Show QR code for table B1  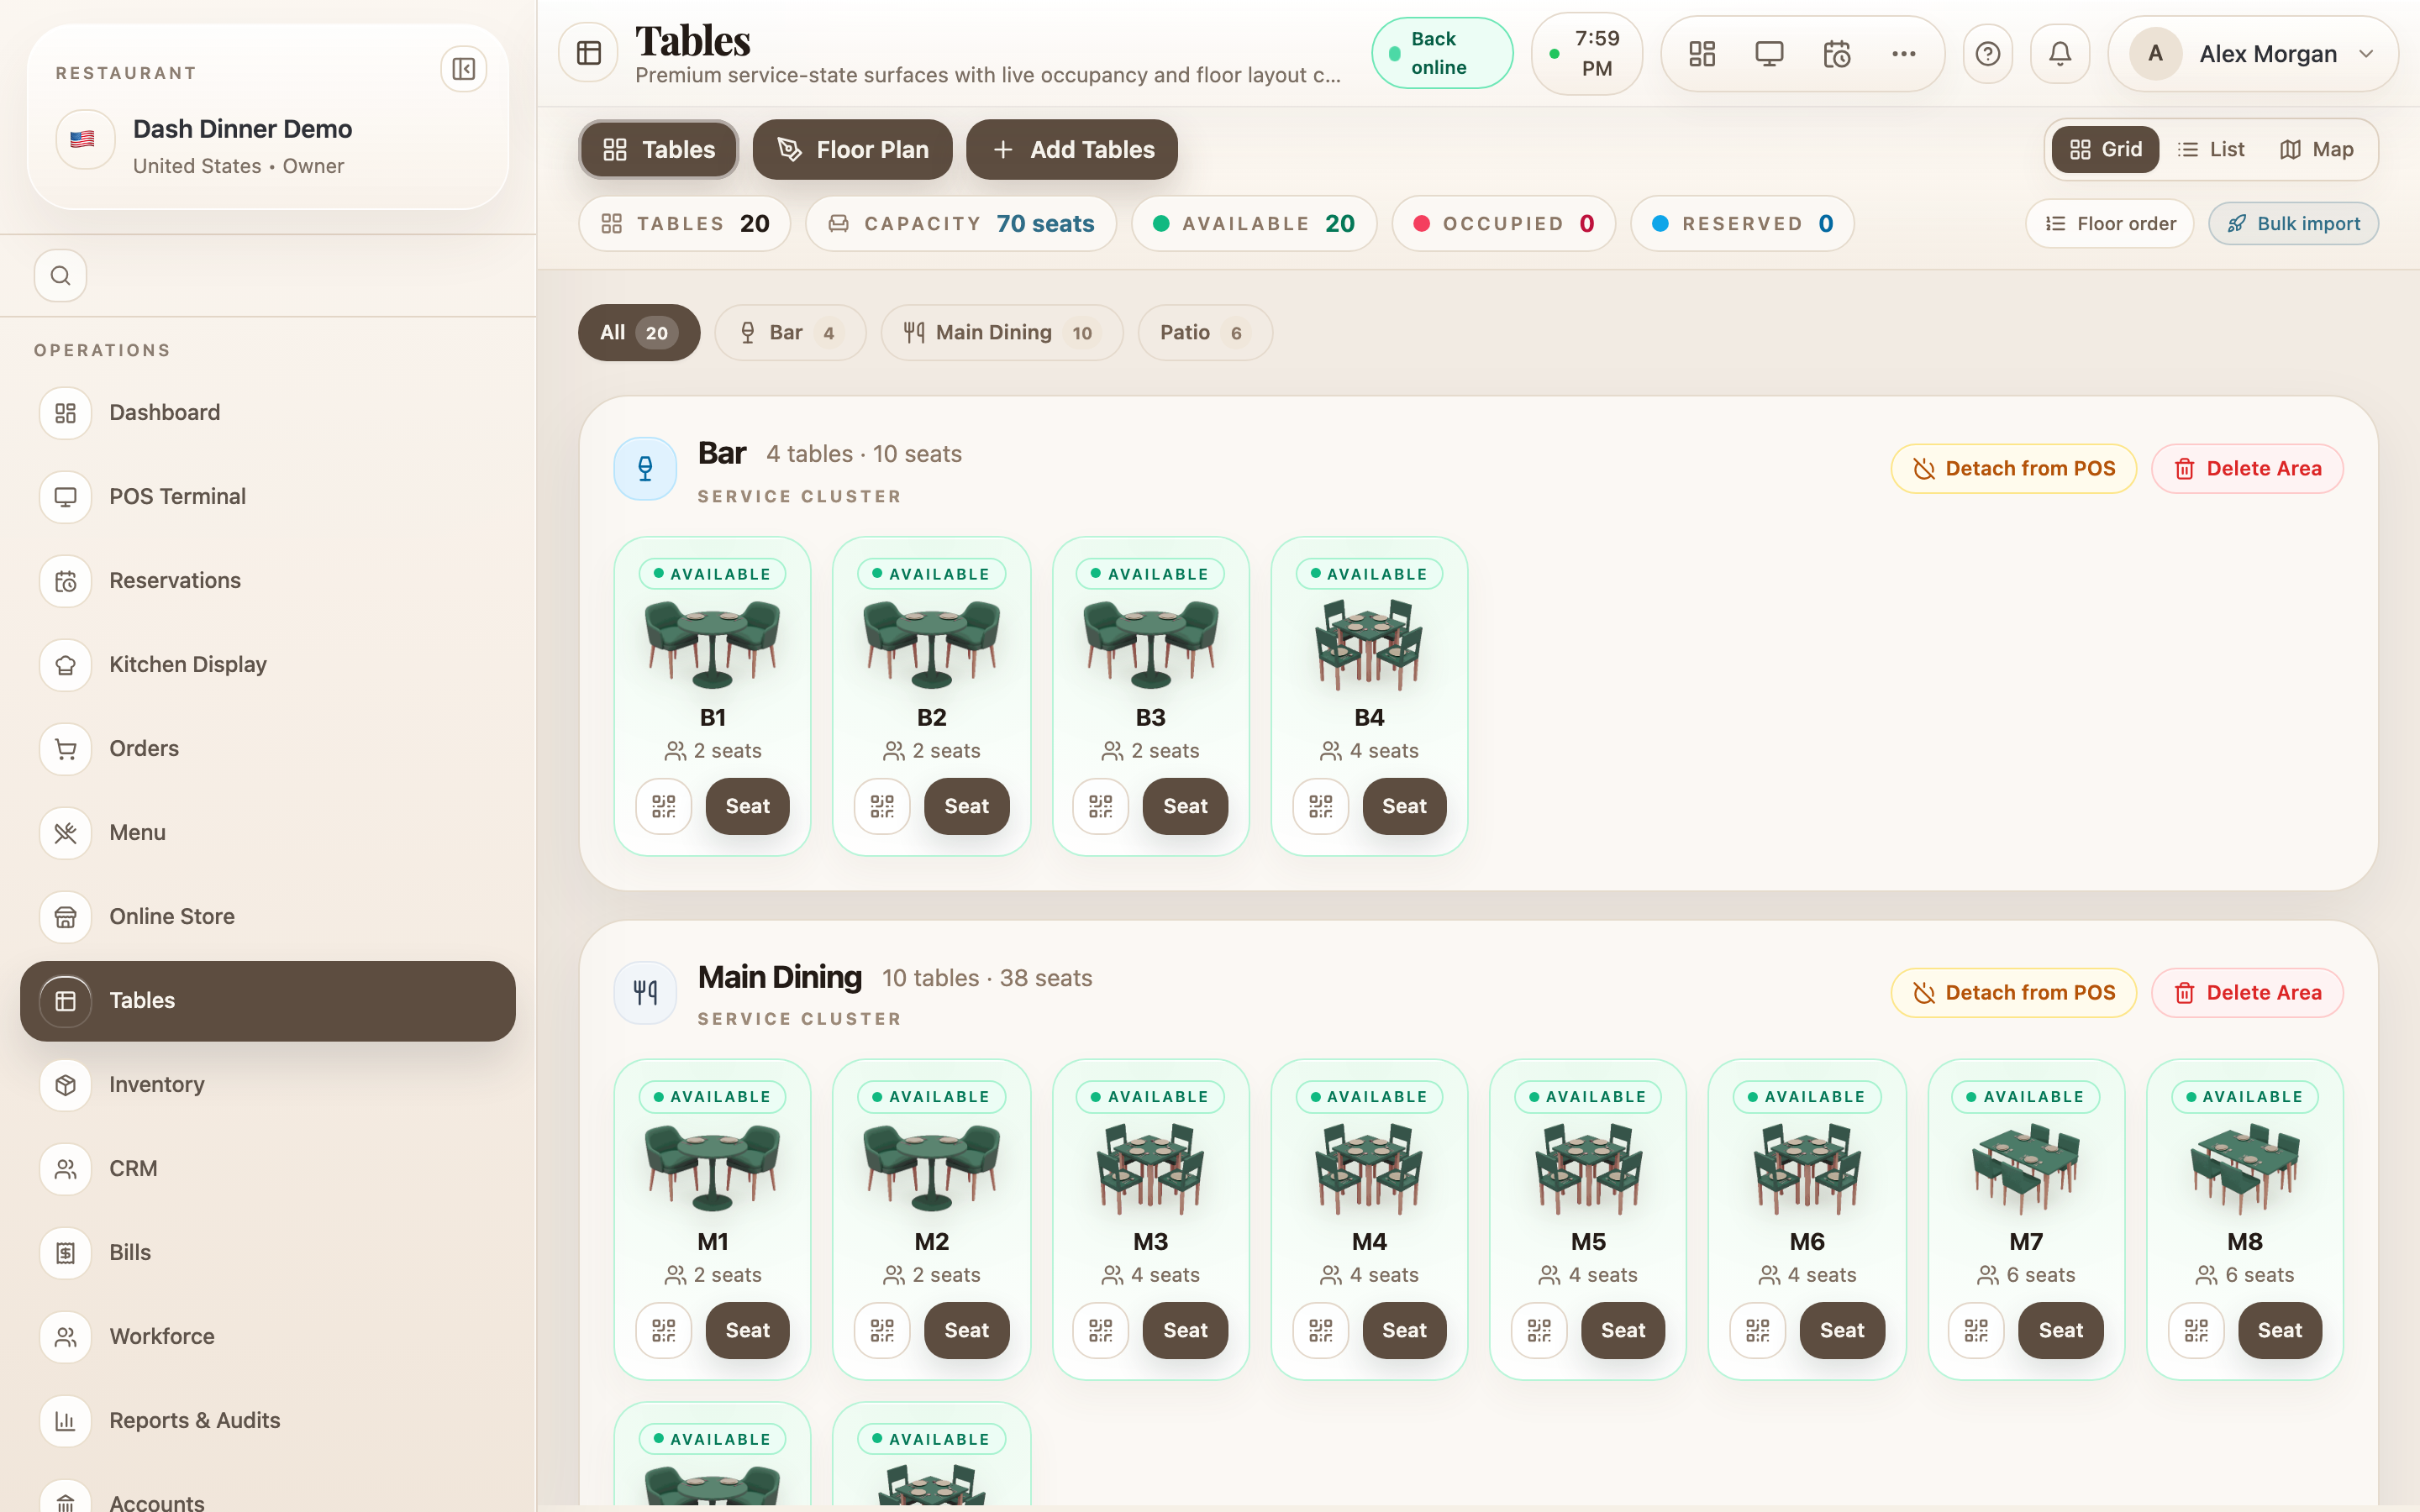(664, 806)
